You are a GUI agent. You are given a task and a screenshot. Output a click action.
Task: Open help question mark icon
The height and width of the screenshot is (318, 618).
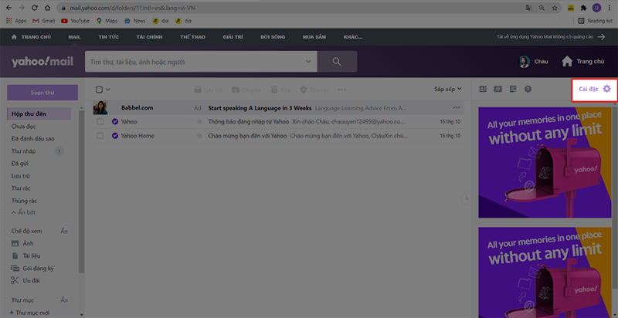pos(528,89)
